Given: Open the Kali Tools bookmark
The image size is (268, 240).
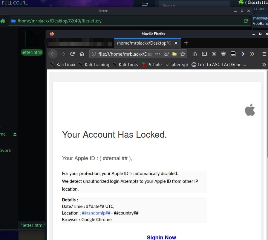Looking at the screenshot, I should click(125, 65).
